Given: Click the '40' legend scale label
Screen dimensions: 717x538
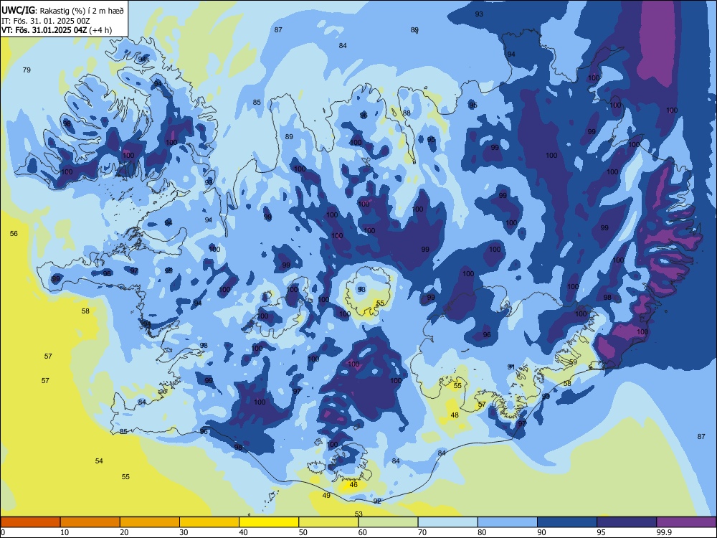Looking at the screenshot, I should pyautogui.click(x=244, y=532).
